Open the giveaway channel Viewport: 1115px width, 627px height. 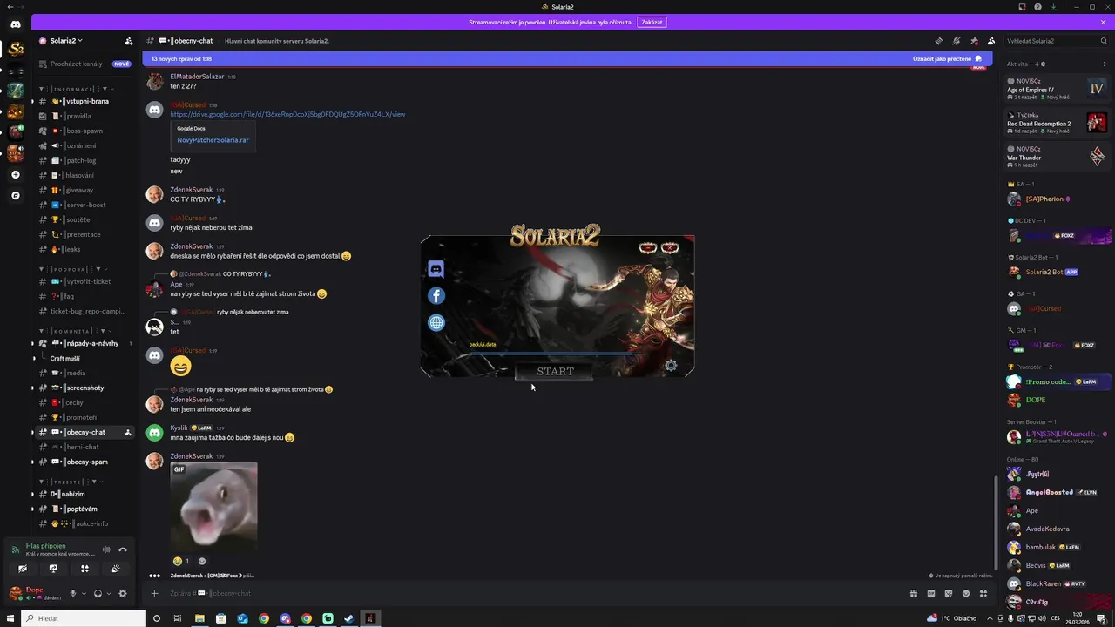click(84, 190)
